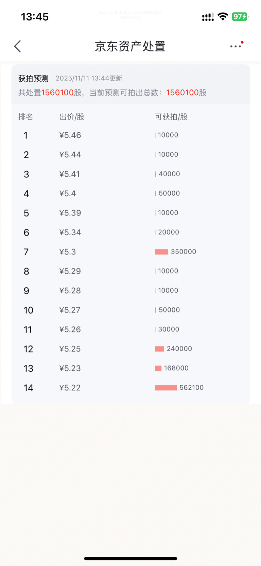Select the ¥5.46 top bid price
The height and width of the screenshot is (566, 261).
70,135
